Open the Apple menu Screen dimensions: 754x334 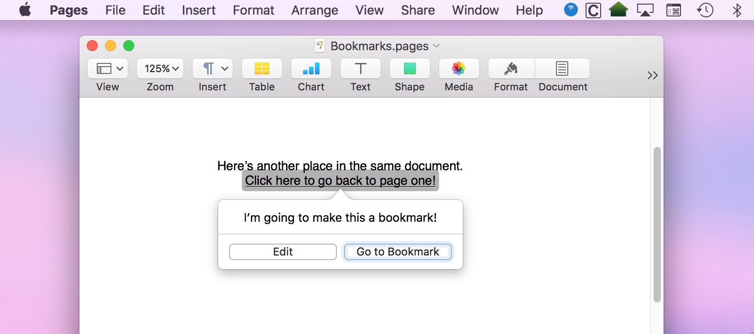click(26, 10)
